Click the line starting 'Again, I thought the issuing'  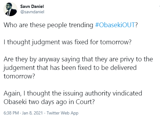click(73, 93)
